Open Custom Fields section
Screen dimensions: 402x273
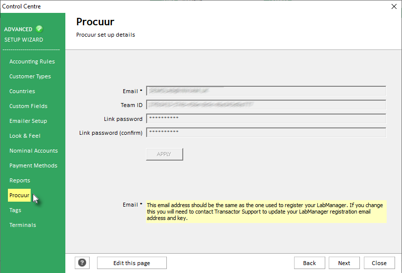tap(28, 106)
